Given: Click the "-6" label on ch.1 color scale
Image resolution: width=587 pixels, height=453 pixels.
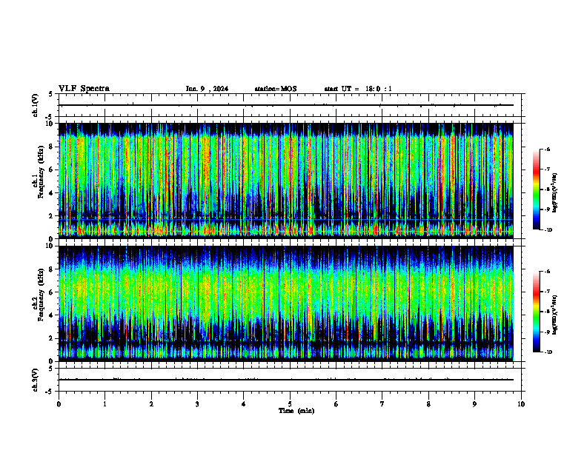Looking at the screenshot, I should pyautogui.click(x=547, y=149).
